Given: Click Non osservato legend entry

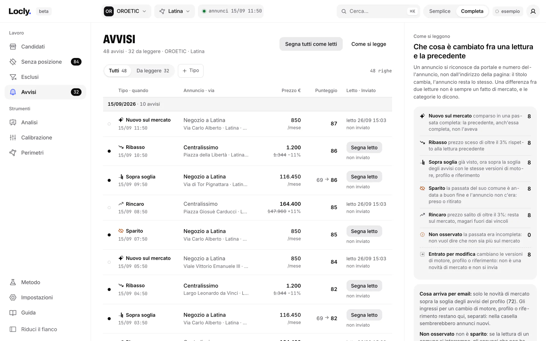Looking at the screenshot, I should (475, 238).
